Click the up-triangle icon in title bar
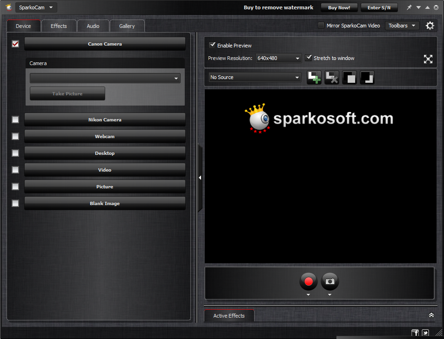Screen dimensions: 444x339 (x=427, y=7)
